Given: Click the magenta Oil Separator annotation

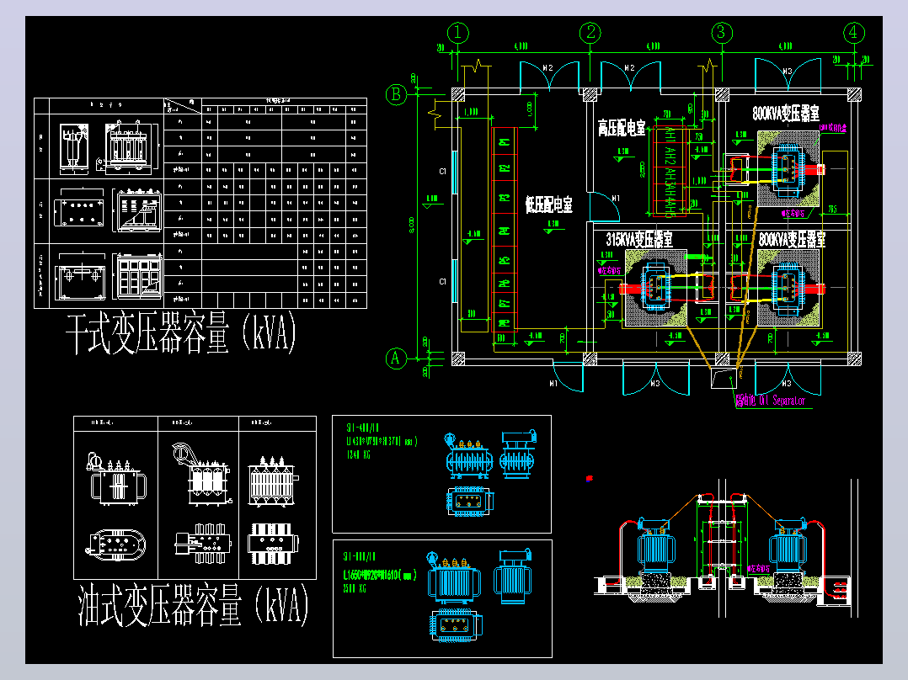Looking at the screenshot, I should 770,401.
